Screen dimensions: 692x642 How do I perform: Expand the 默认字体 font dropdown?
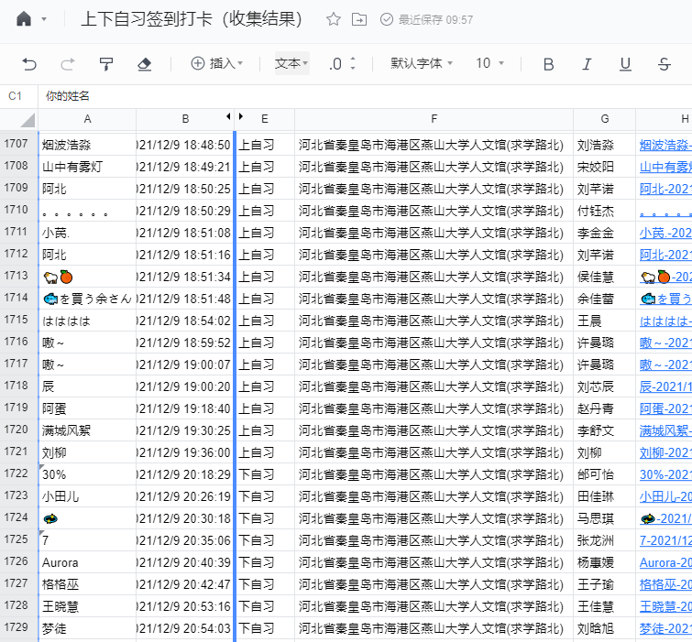click(x=423, y=63)
